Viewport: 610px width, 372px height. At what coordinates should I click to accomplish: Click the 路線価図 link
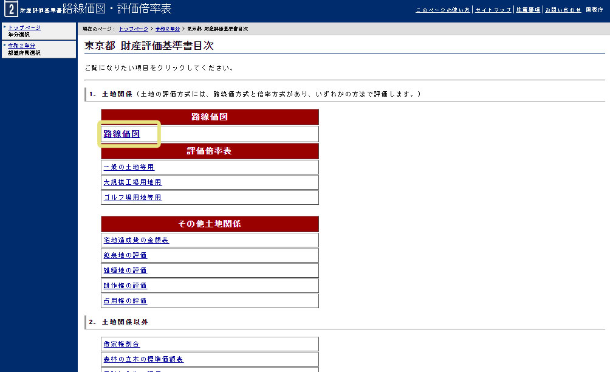[122, 134]
